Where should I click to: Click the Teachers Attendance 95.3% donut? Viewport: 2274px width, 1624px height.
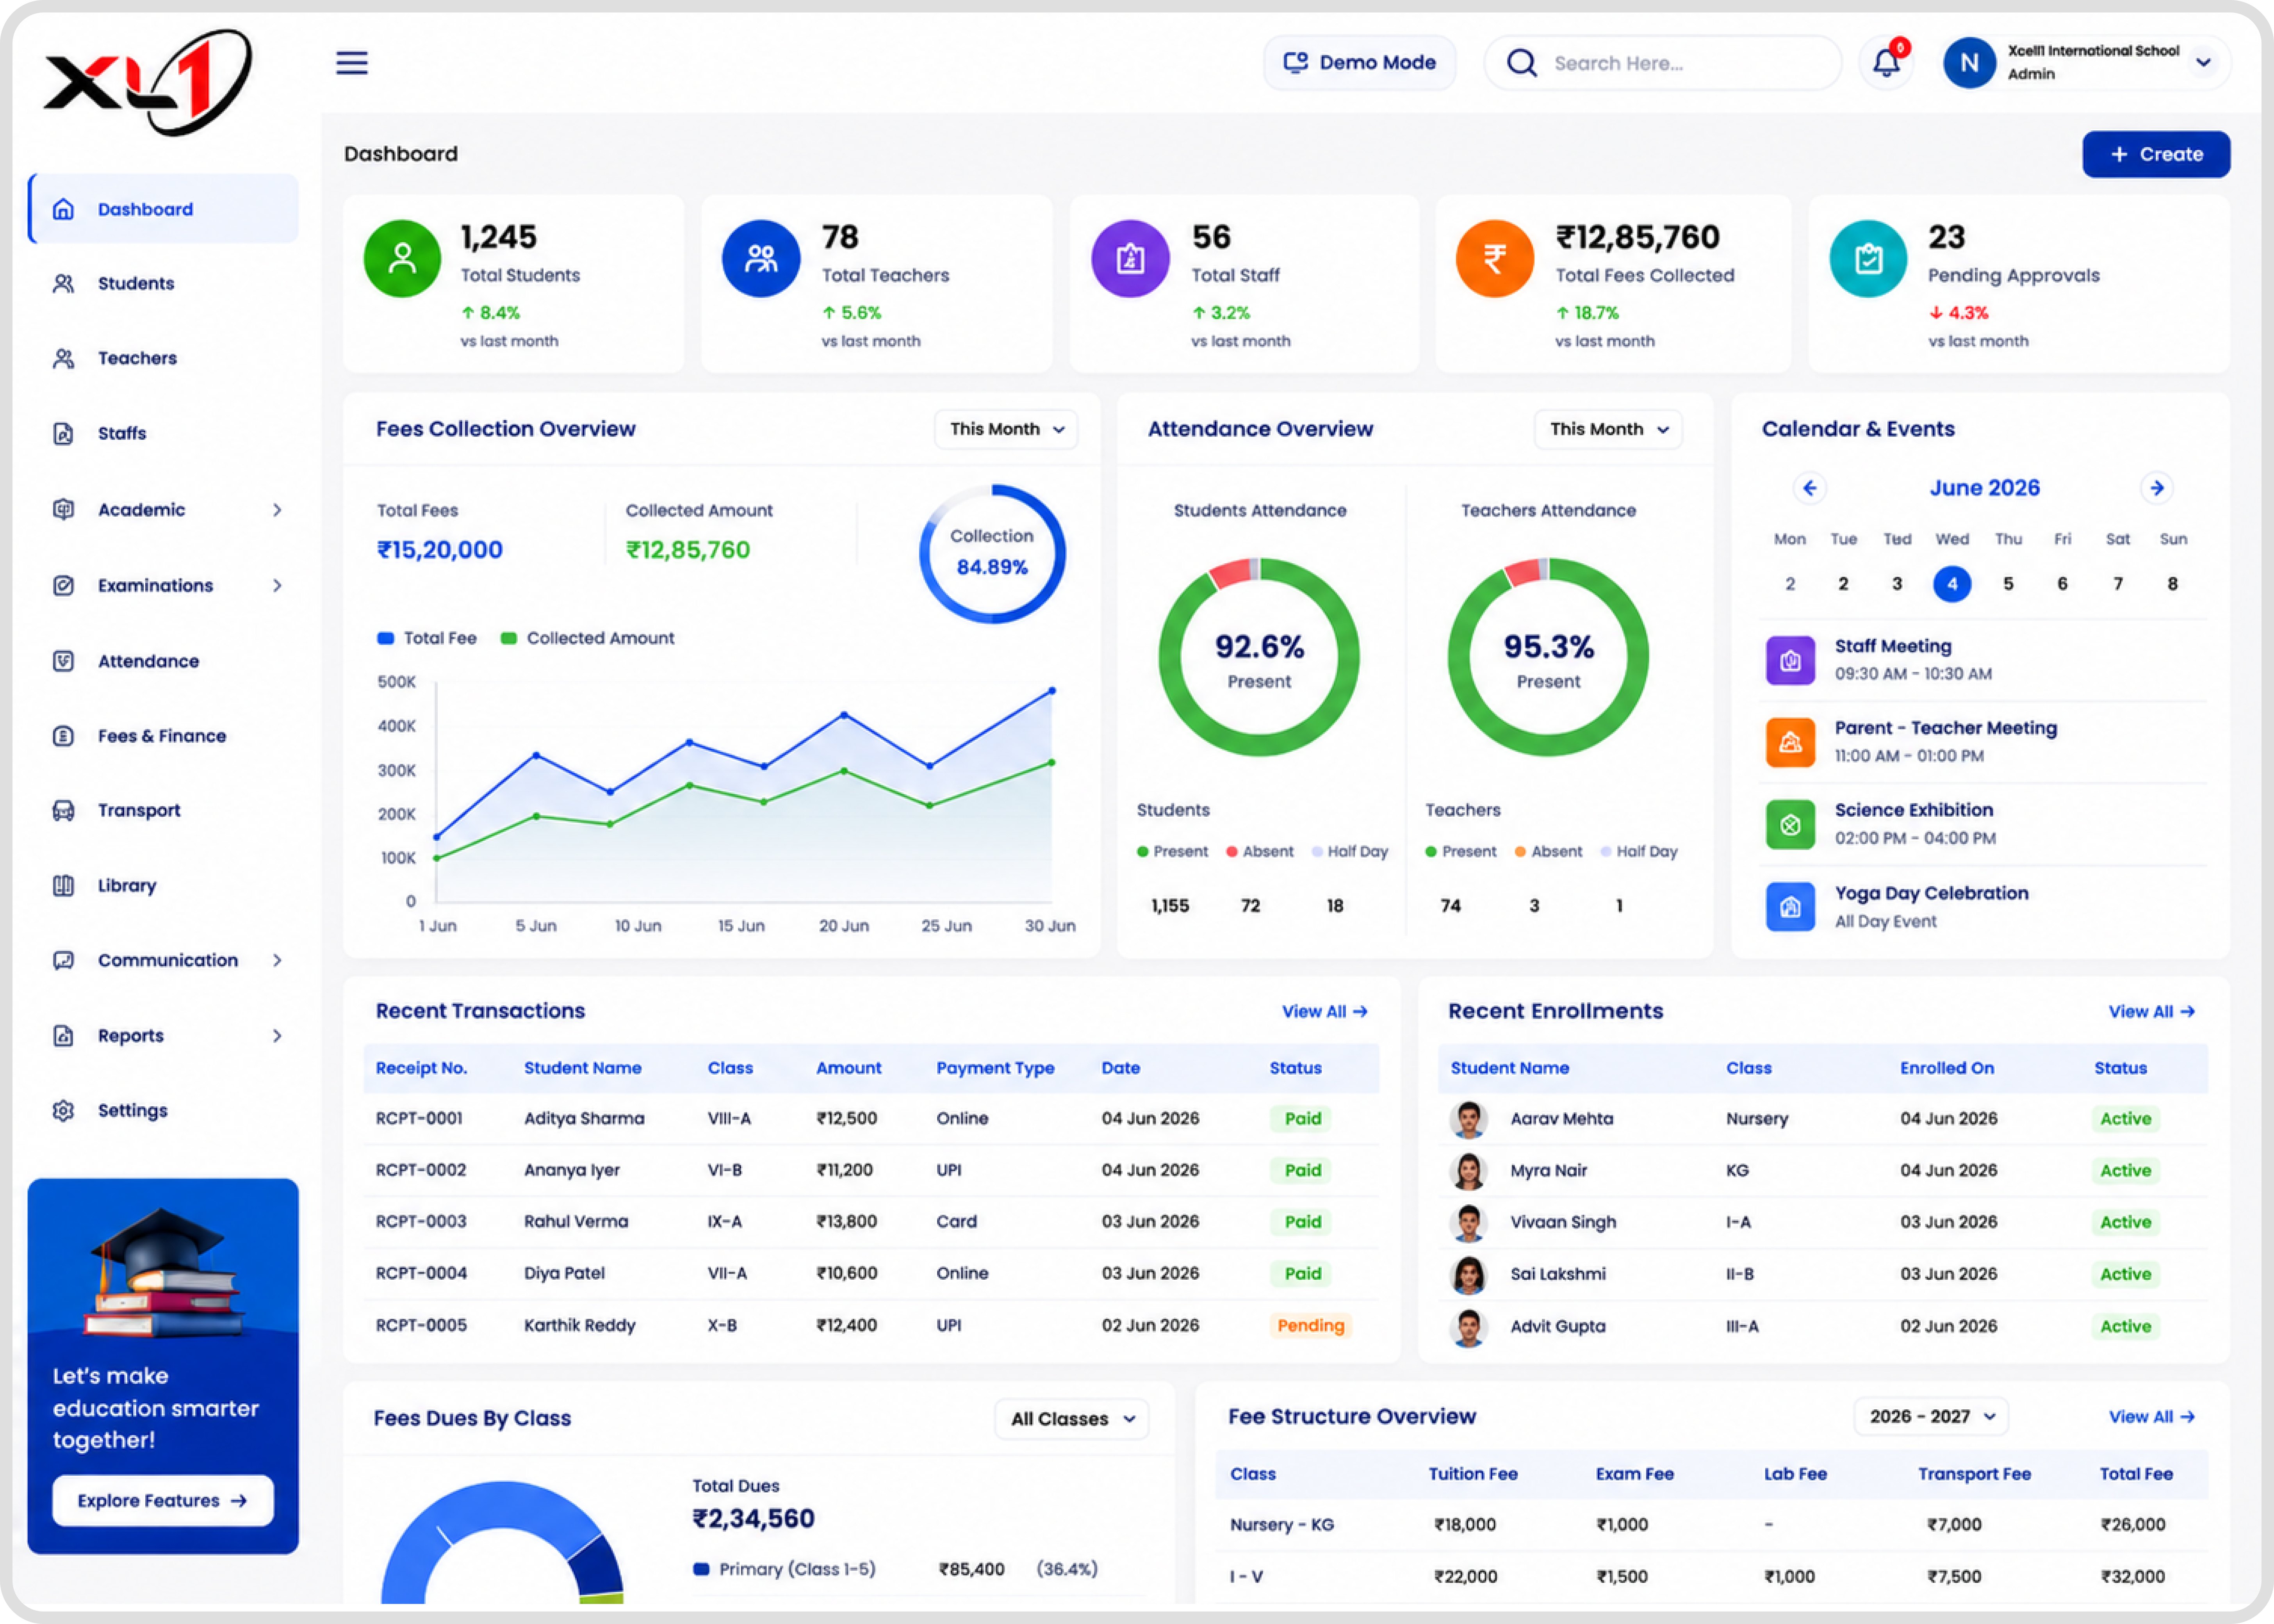1548,657
